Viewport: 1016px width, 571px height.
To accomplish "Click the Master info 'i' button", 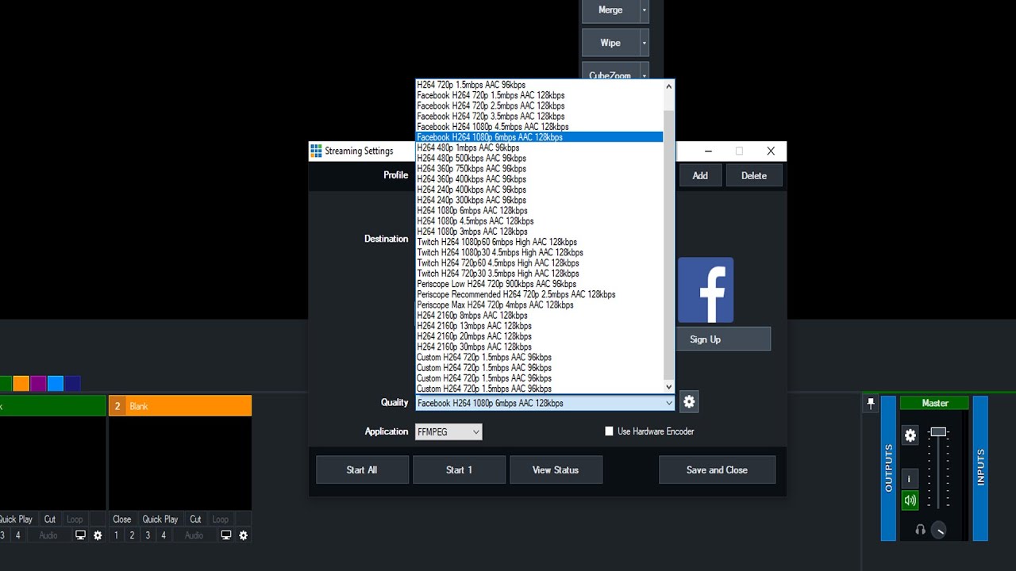I will (x=910, y=478).
